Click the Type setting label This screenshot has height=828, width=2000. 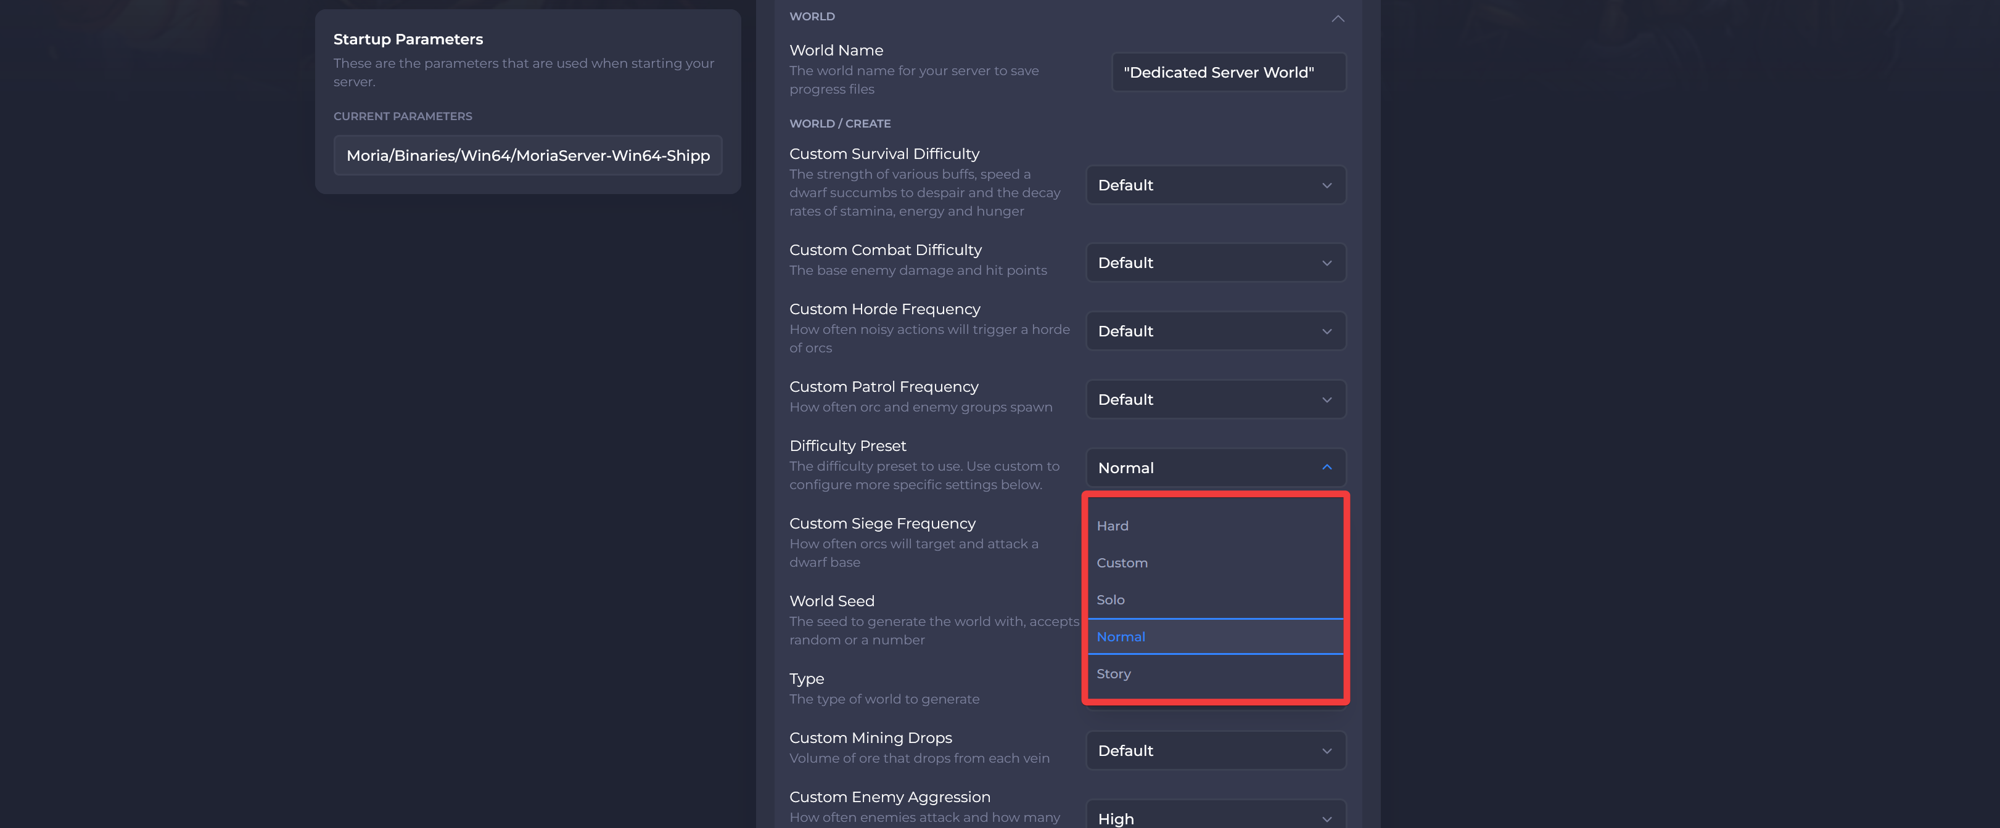(807, 679)
